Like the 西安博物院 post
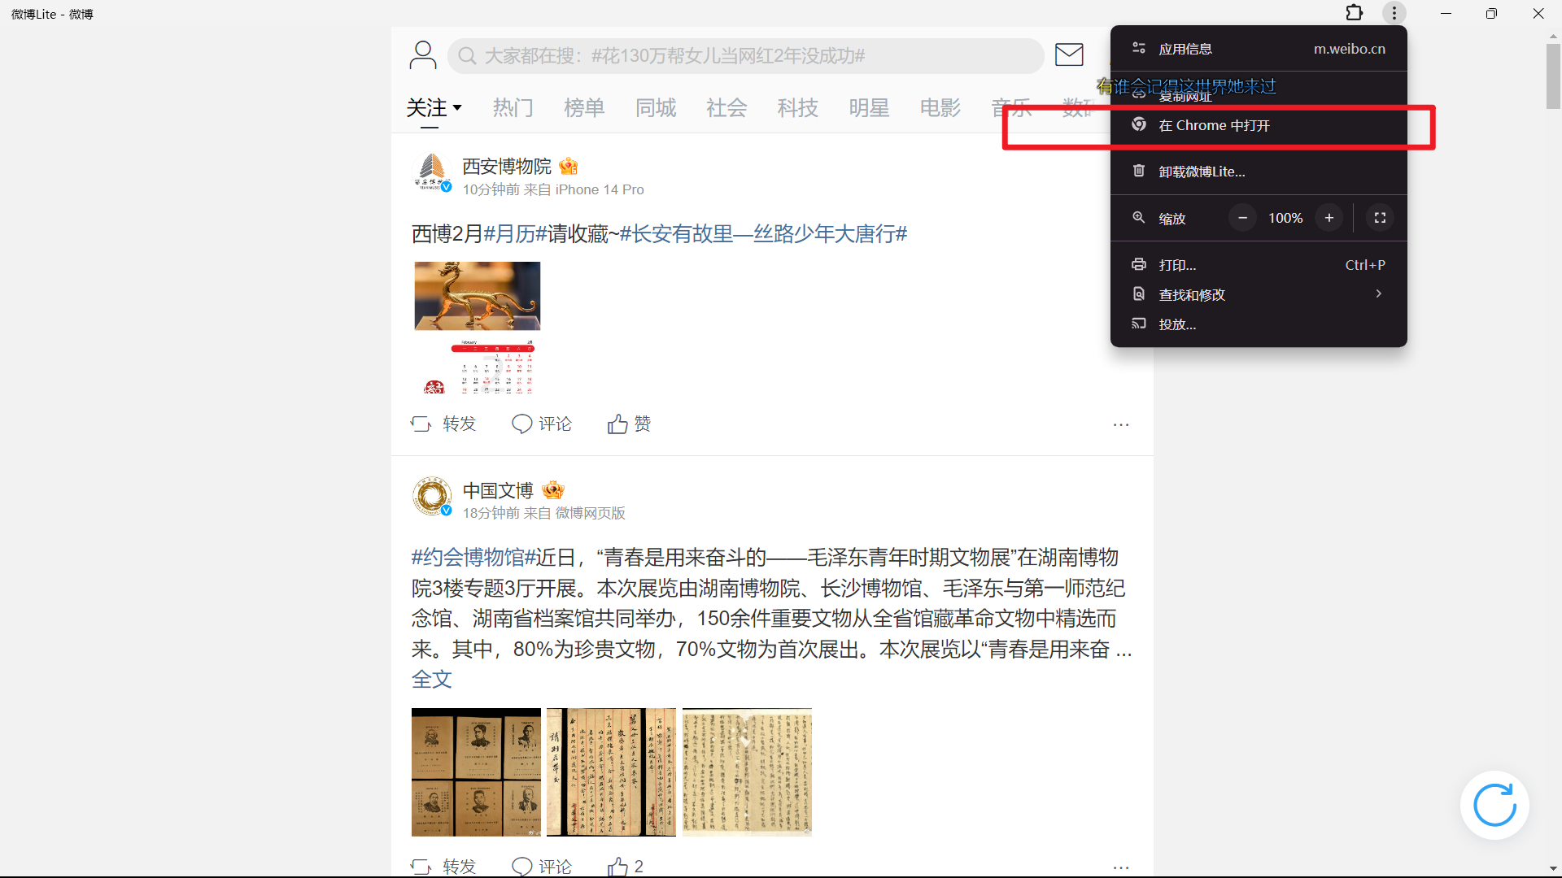Screen dimensions: 1562x878 (618, 424)
